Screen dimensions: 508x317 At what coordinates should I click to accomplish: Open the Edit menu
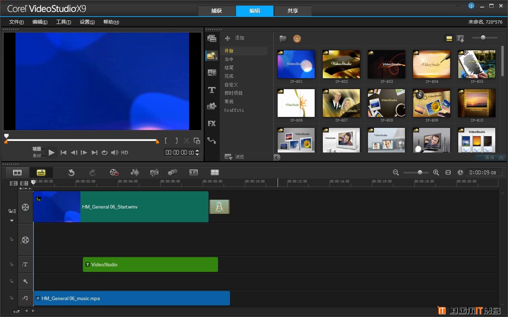click(x=40, y=22)
